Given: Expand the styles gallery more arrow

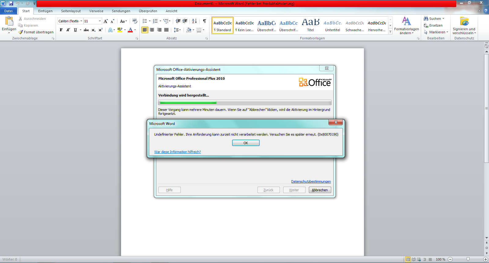Looking at the screenshot, I should [x=390, y=31].
